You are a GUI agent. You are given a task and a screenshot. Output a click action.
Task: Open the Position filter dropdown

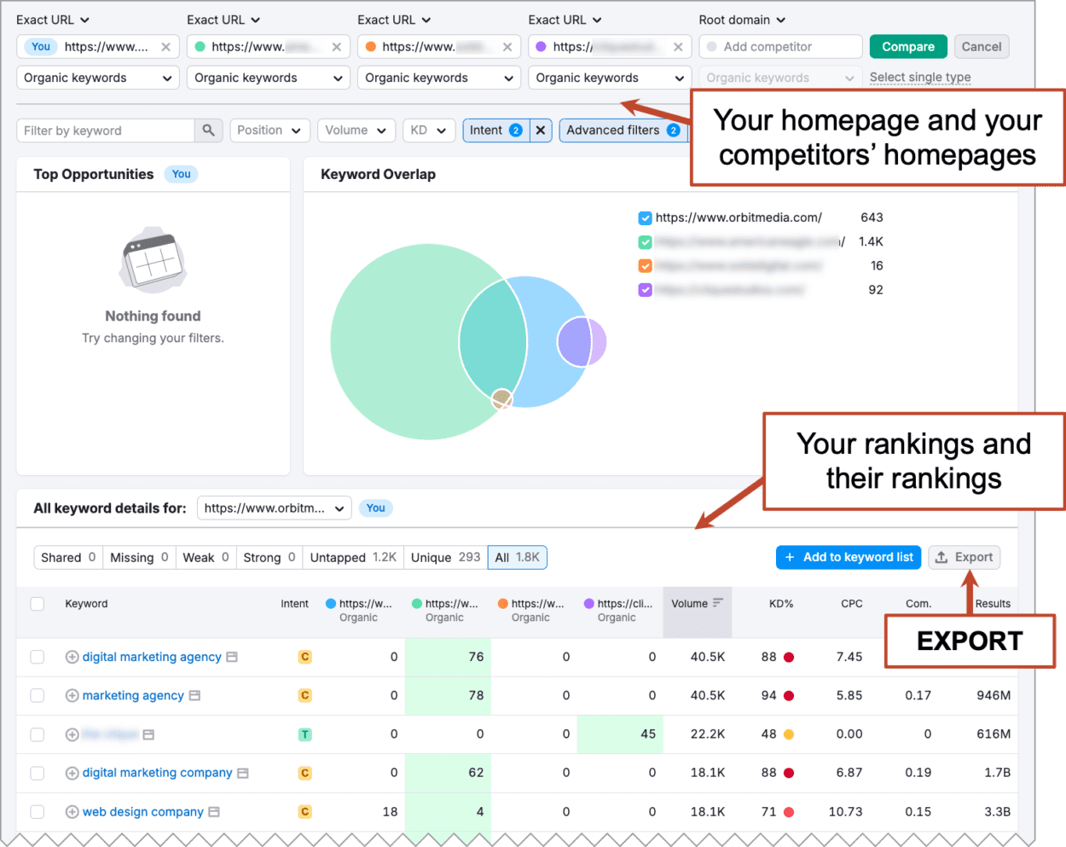269,131
